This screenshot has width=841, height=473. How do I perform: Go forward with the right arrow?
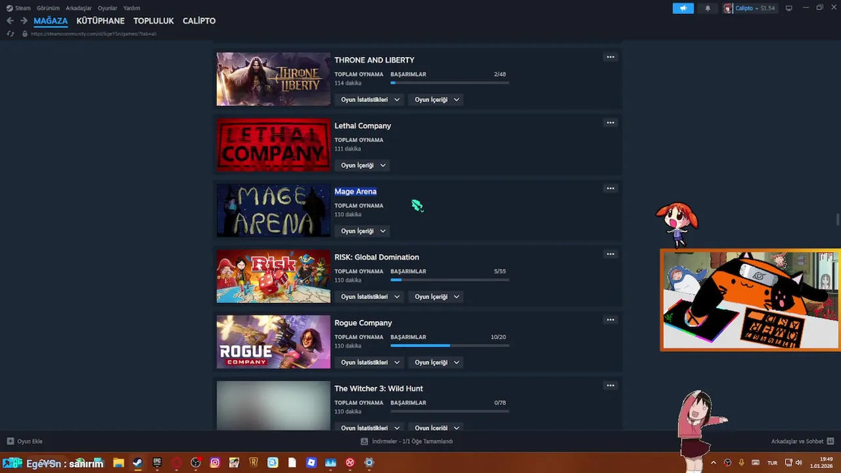click(24, 21)
